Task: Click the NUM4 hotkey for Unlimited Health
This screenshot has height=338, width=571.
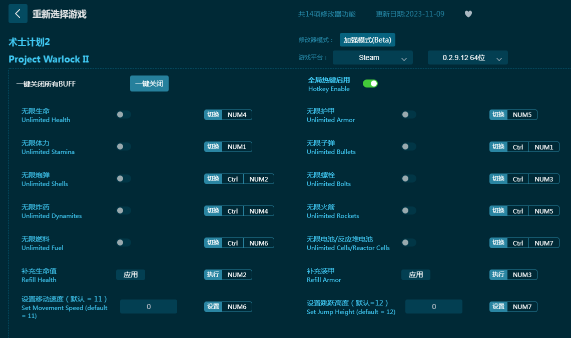Action: 228,115
